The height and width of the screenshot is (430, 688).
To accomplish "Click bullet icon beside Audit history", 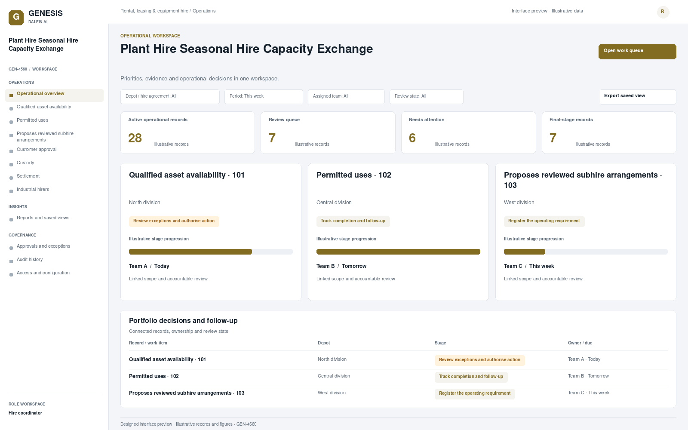I will pos(11,261).
